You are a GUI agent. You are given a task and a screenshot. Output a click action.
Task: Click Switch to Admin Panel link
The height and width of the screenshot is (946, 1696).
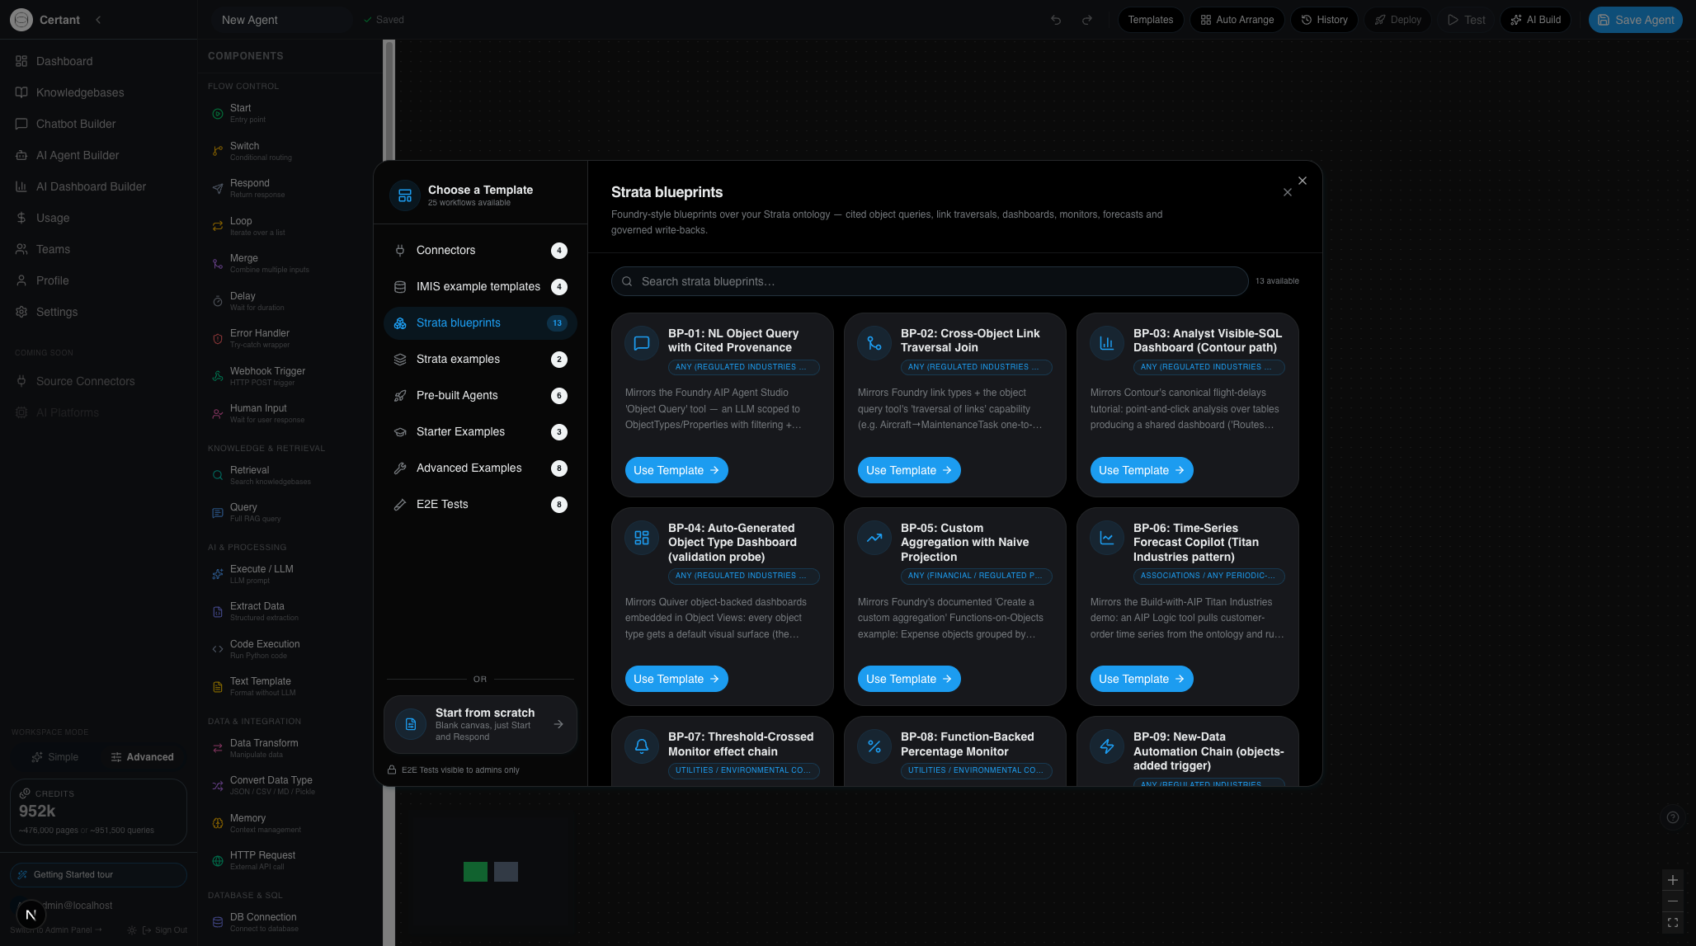56,930
